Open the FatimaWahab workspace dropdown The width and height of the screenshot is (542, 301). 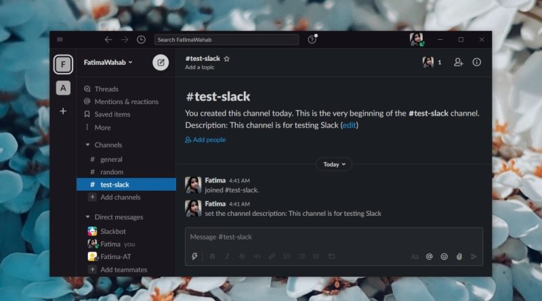[x=108, y=62]
